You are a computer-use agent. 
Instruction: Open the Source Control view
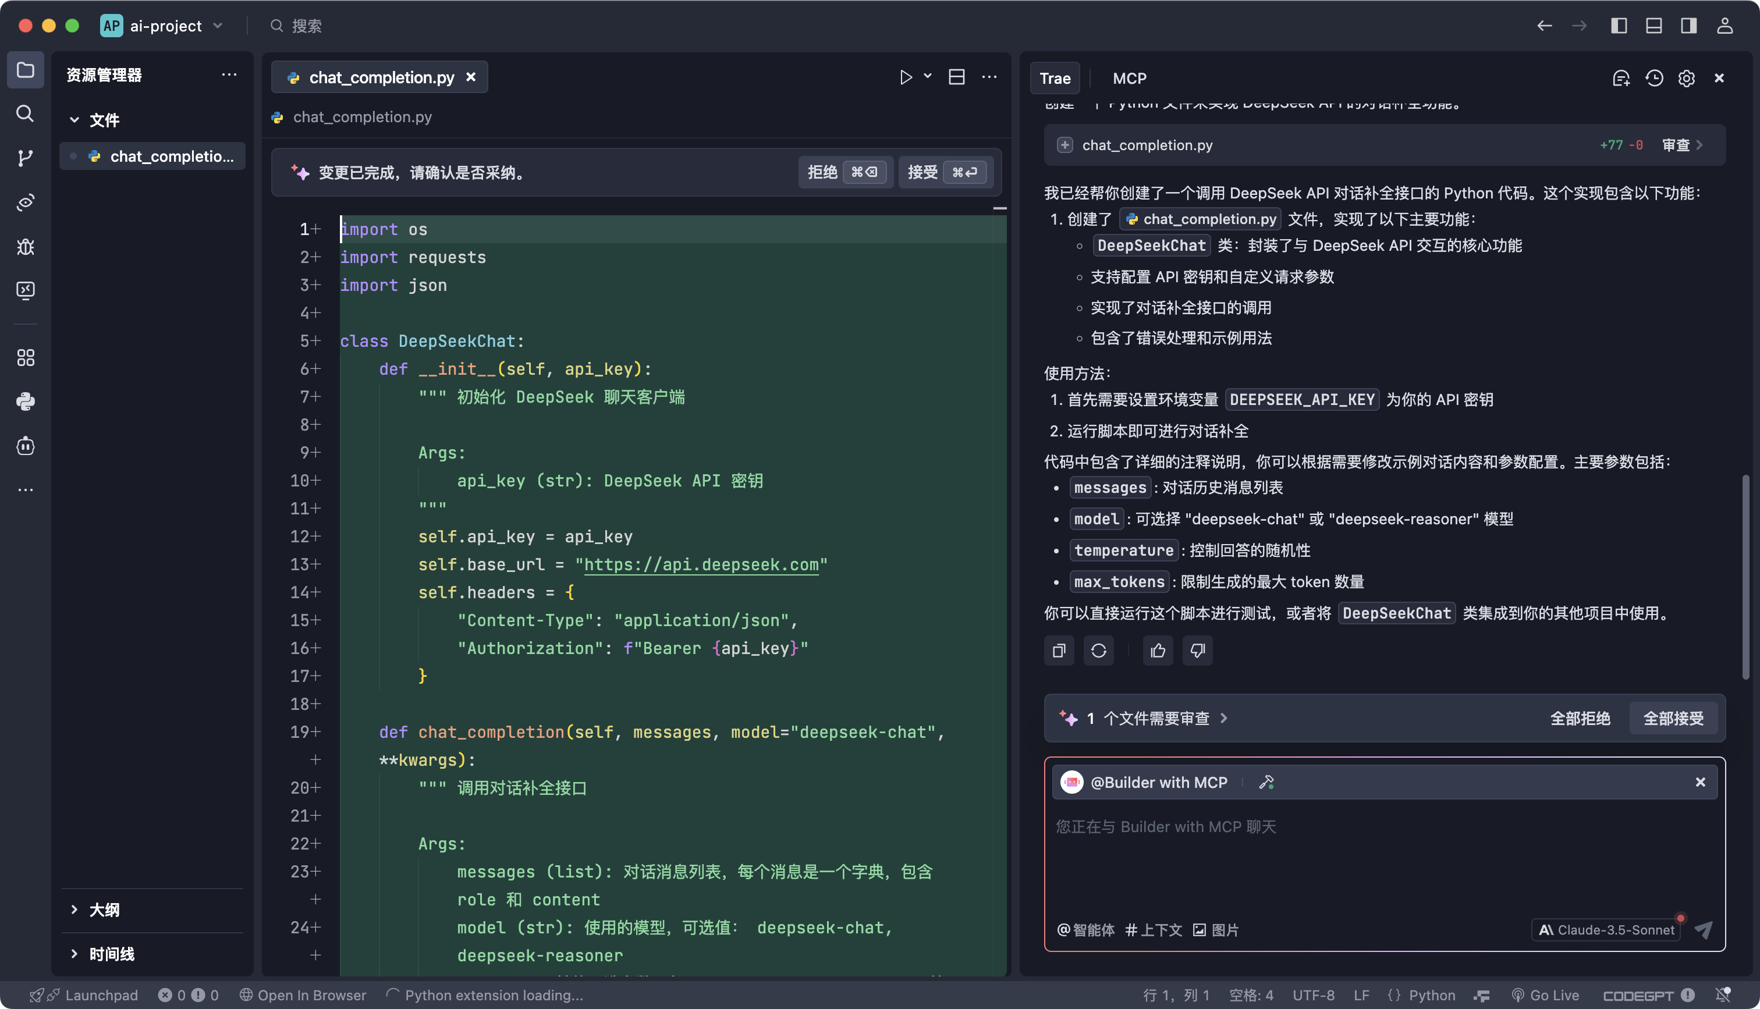25,158
